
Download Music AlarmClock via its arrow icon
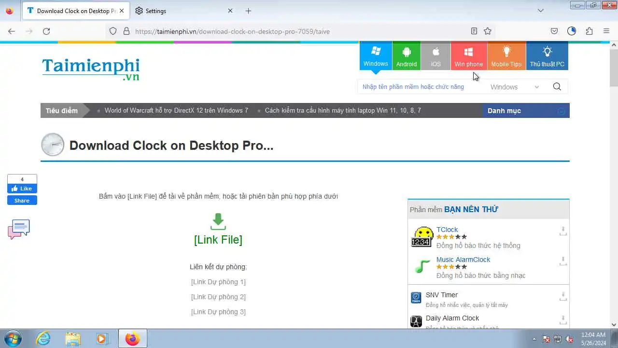click(x=563, y=261)
